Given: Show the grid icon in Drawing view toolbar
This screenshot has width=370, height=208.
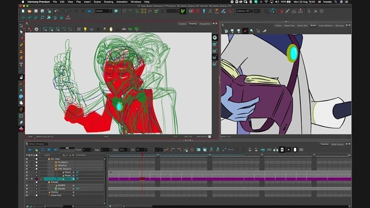Looking at the screenshot, I should [79, 29].
